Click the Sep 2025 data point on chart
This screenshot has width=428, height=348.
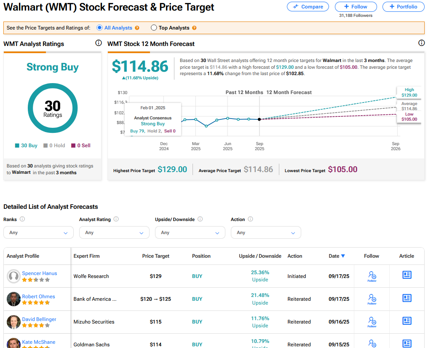pyautogui.click(x=259, y=119)
